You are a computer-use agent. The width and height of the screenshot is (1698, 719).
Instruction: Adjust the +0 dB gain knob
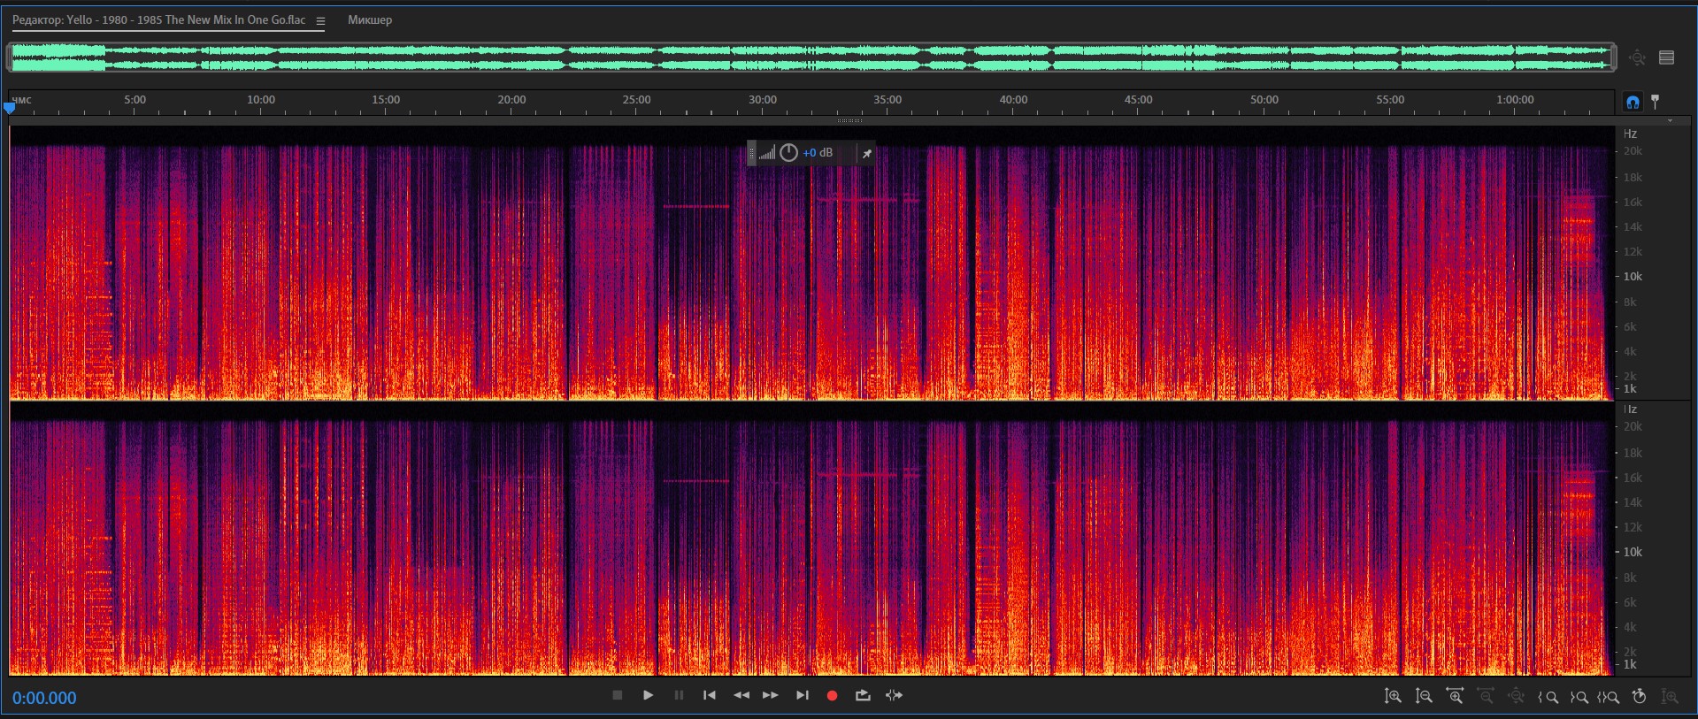click(x=789, y=153)
